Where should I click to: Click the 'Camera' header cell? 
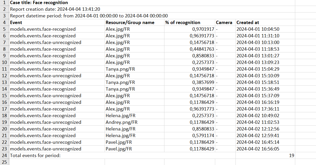point(224,23)
